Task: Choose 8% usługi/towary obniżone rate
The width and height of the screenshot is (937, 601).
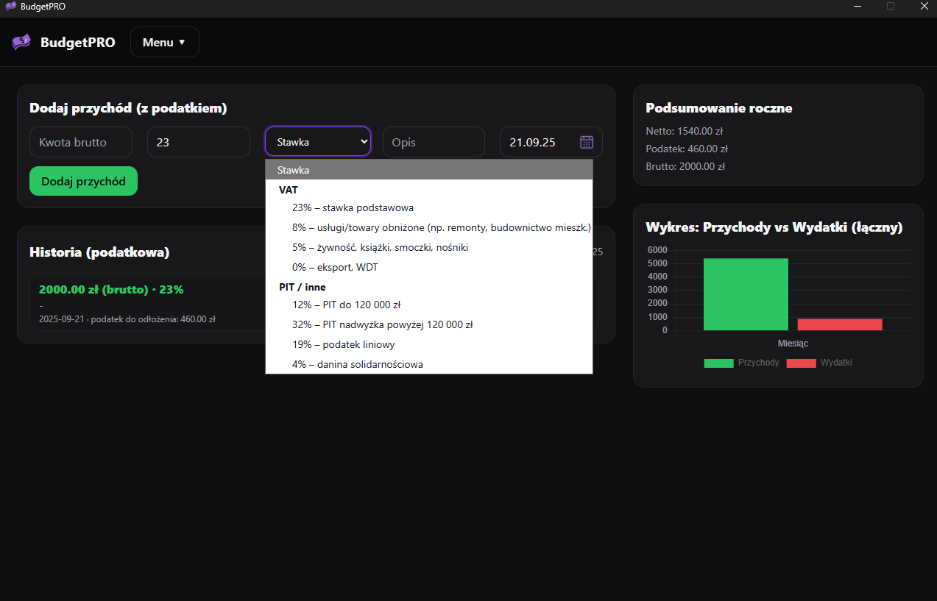Action: [441, 228]
